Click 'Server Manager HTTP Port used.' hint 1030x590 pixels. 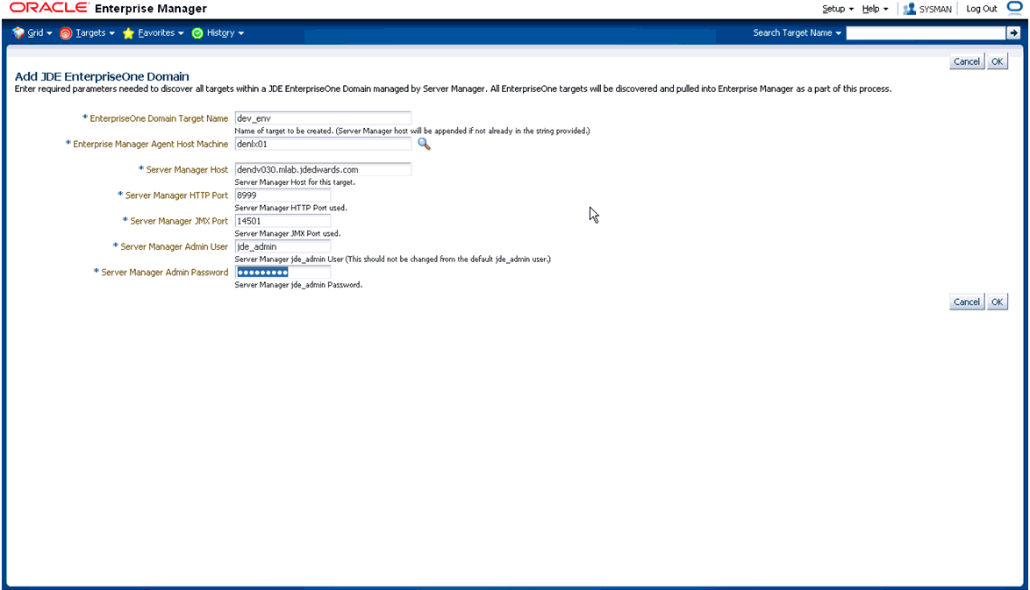290,208
